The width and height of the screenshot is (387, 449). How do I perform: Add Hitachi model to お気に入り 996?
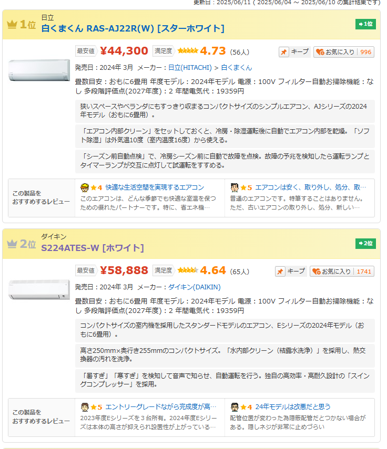344,52
